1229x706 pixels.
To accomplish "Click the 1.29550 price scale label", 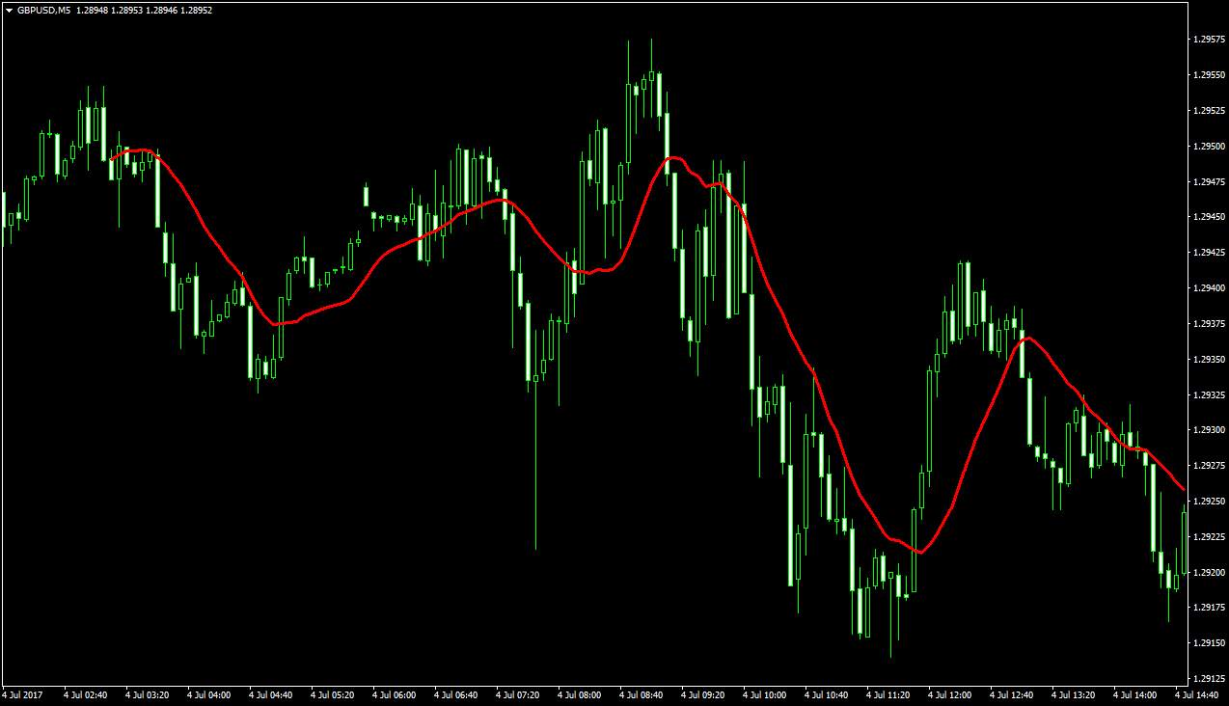I will 1209,75.
